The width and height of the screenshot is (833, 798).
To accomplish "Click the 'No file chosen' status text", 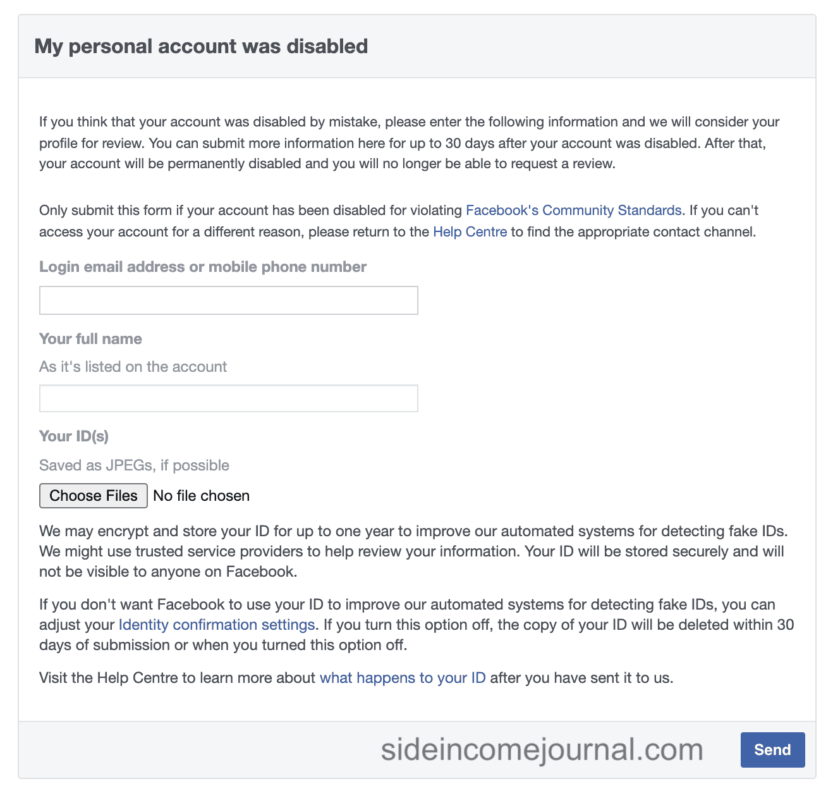I will 202,496.
